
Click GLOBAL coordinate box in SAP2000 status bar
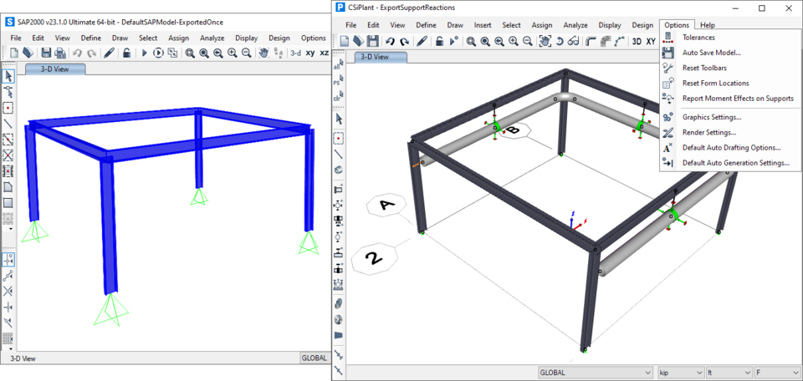(x=314, y=358)
